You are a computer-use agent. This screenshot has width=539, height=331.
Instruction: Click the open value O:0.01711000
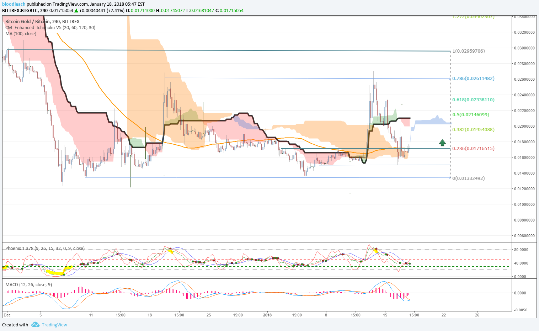(140, 10)
